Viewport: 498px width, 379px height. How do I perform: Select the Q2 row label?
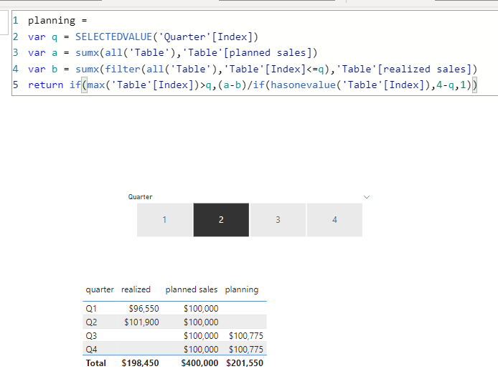[91, 322]
